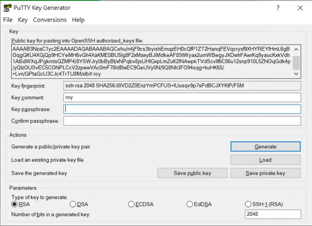Close the PuTTY Key Generator window
This screenshot has height=226, width=312.
[x=300, y=8]
